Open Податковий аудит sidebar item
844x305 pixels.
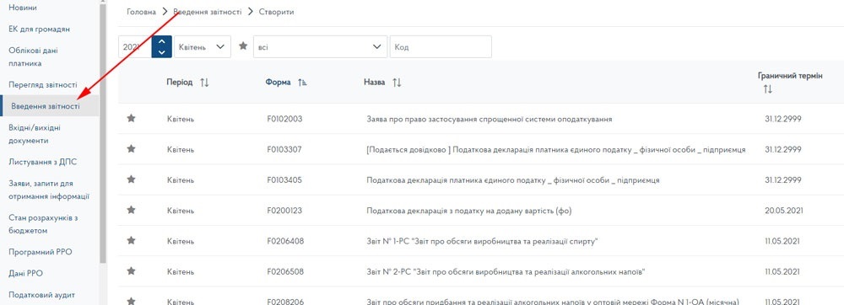click(42, 295)
